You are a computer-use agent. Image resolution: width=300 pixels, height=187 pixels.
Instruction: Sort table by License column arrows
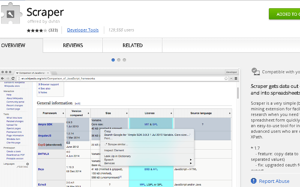[171, 113]
